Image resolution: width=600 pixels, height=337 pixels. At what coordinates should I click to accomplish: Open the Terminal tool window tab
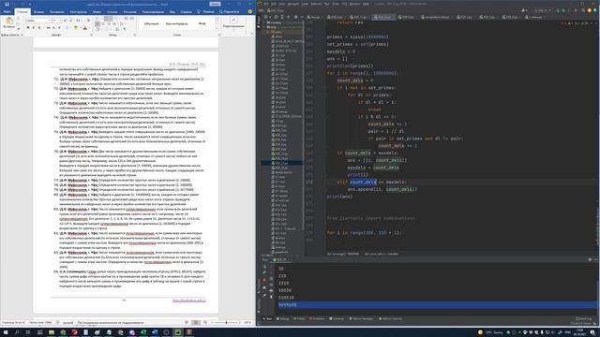point(337,318)
